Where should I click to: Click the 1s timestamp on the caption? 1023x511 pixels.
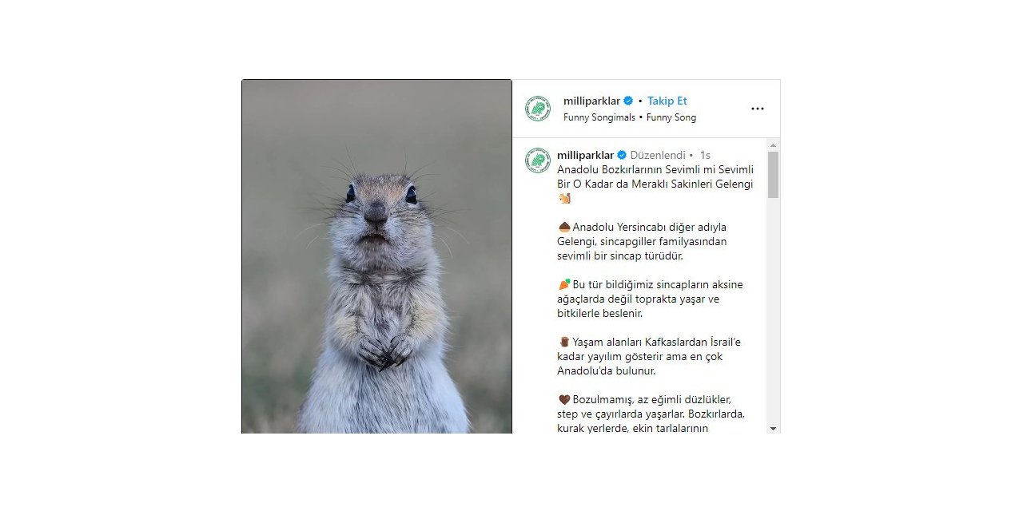tap(705, 155)
